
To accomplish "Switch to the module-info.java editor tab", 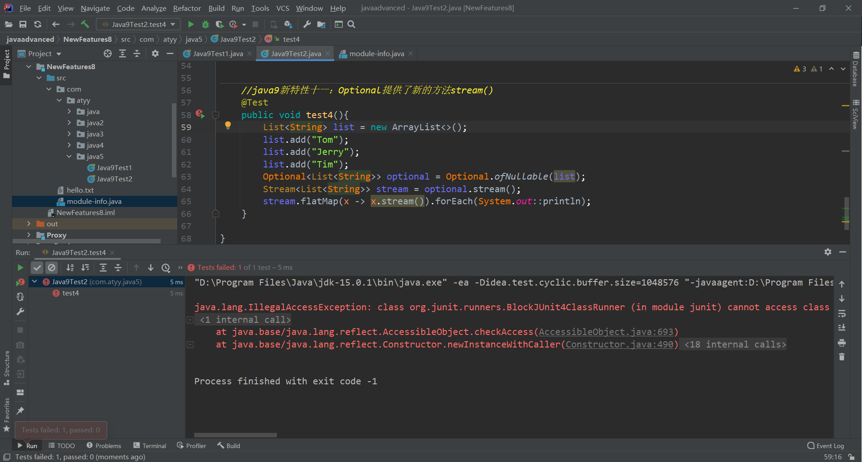I will point(376,53).
